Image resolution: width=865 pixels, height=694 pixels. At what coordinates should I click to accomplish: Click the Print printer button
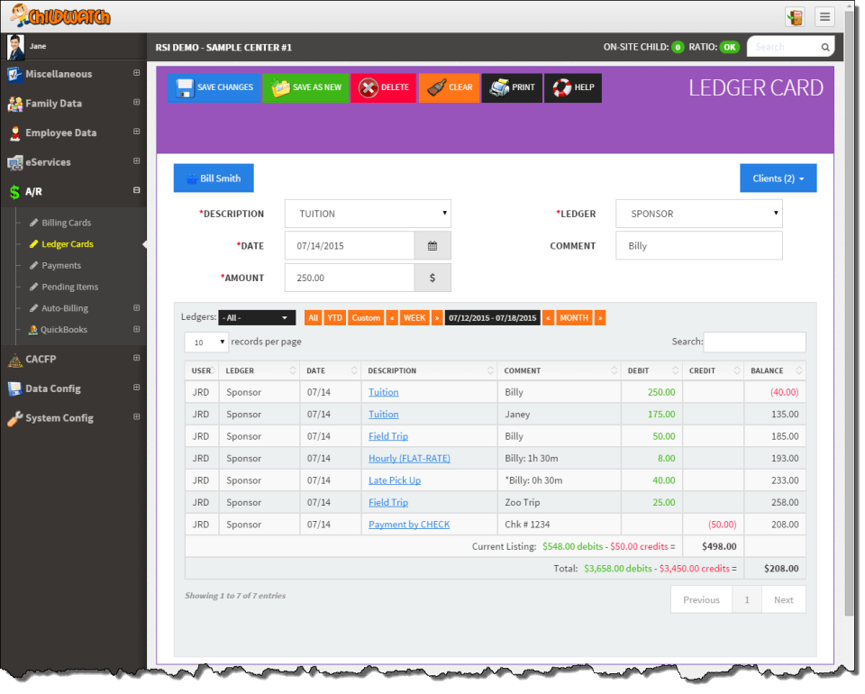(x=512, y=87)
